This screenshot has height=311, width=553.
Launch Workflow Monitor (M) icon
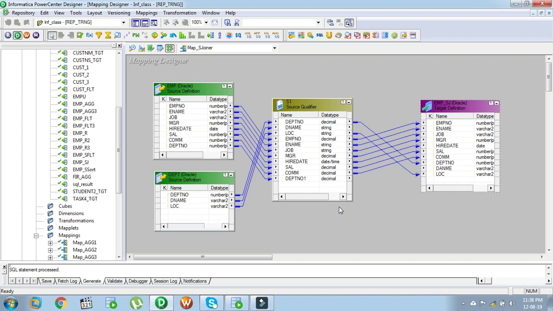(x=36, y=35)
